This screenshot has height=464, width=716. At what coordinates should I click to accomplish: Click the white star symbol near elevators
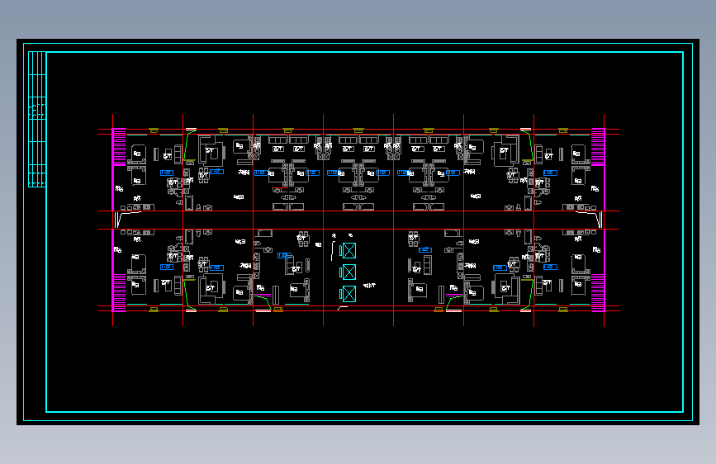pos(334,235)
